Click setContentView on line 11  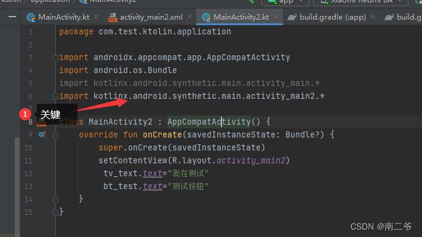(133, 160)
